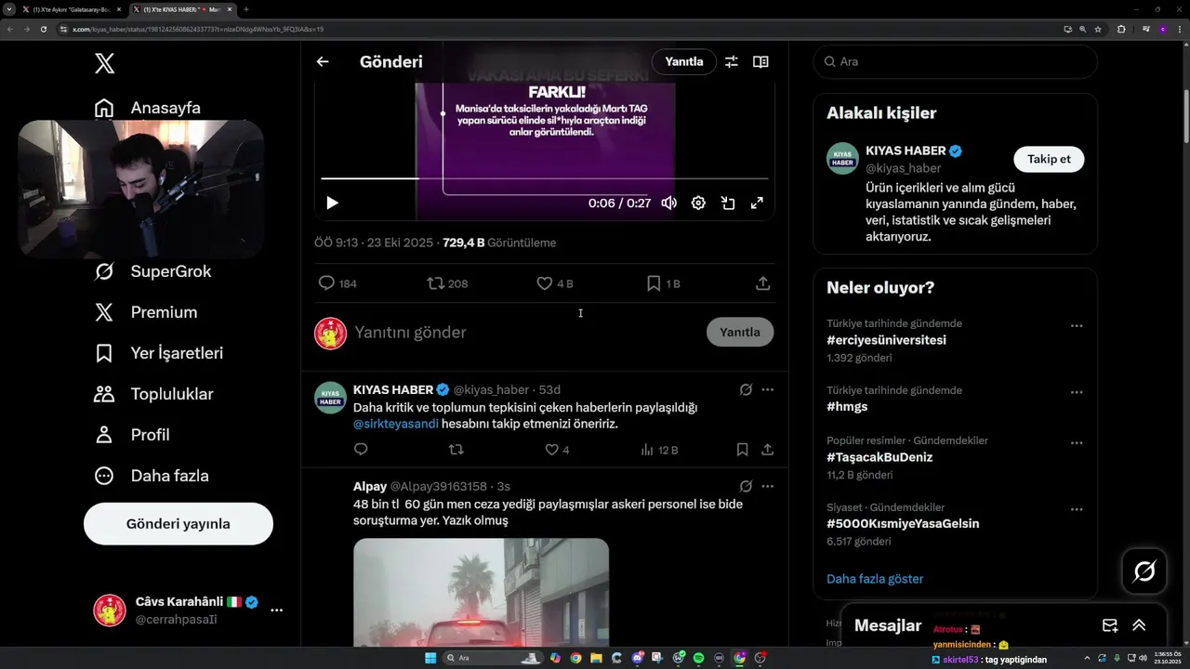Screen dimensions: 1190x669
Task: Open more options for #hmgs trend
Action: point(1077,393)
